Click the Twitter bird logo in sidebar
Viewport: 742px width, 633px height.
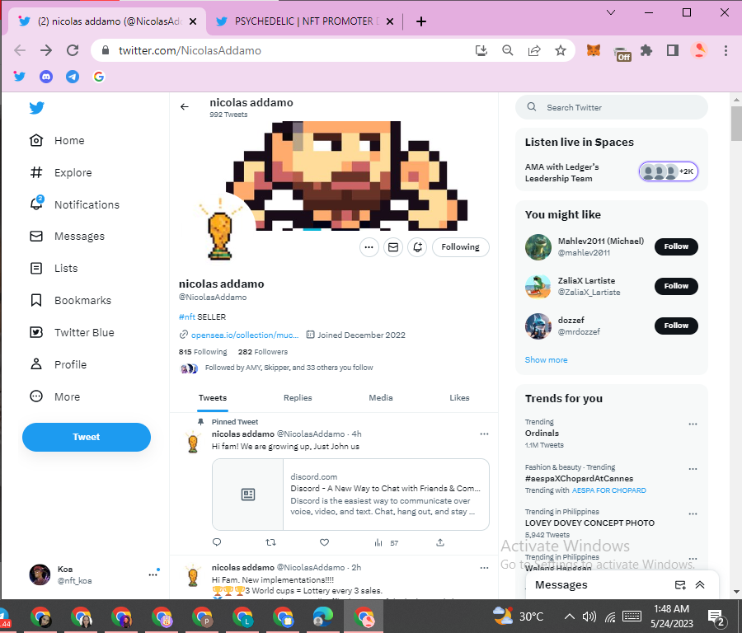[x=36, y=108]
